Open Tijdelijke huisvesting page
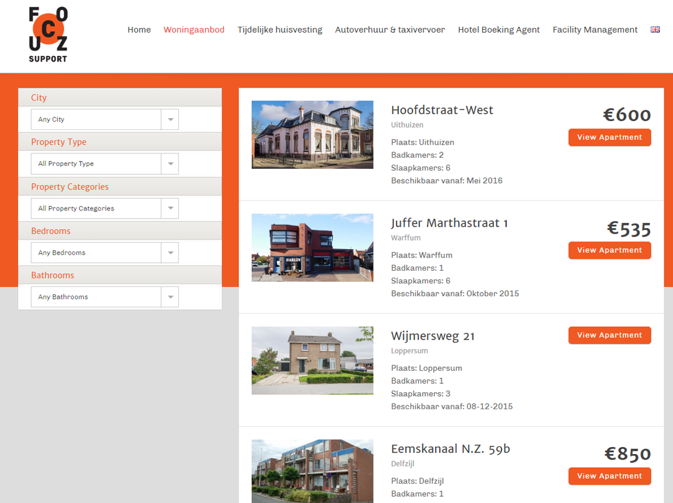This screenshot has height=503, width=673. click(280, 30)
